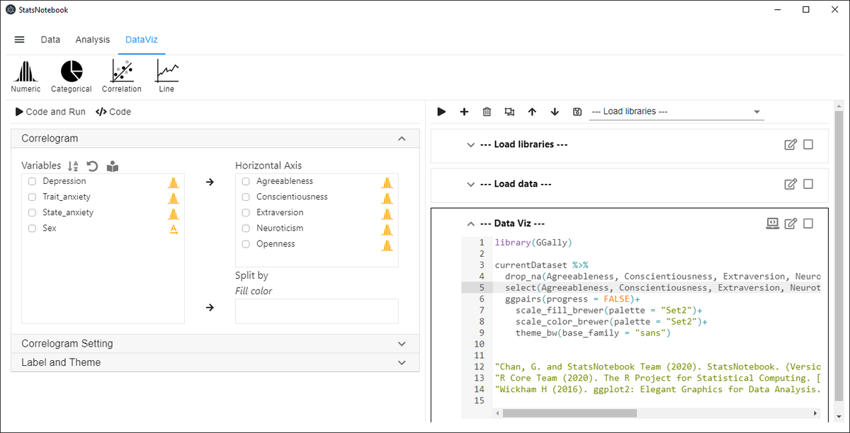Click Code and Run button
850x433 pixels.
tap(50, 112)
